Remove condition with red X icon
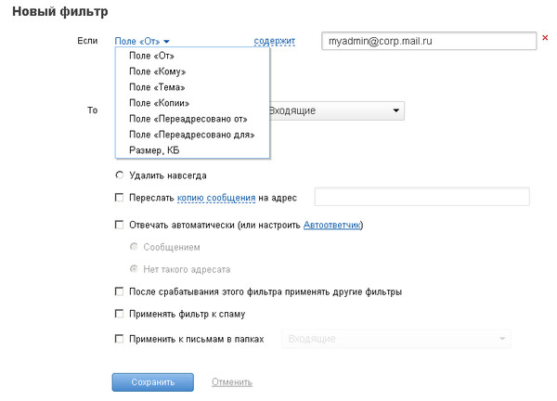Image resolution: width=557 pixels, height=401 pixels. (x=545, y=38)
